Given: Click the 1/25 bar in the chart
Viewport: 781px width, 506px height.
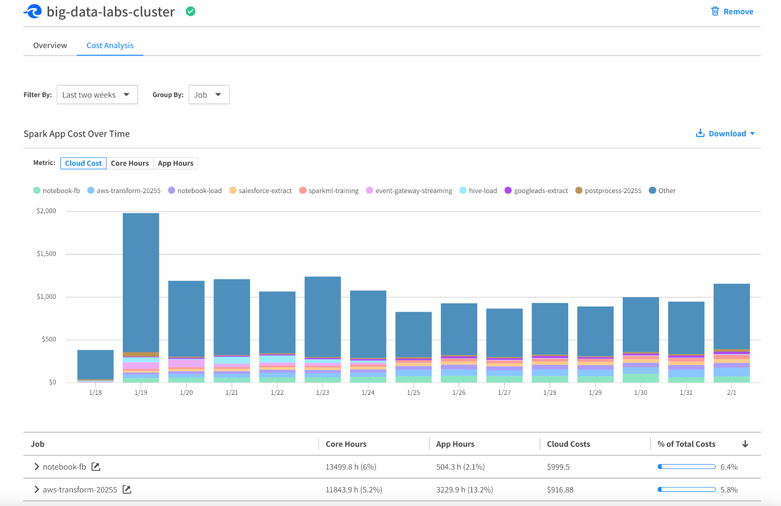Looking at the screenshot, I should [413, 347].
